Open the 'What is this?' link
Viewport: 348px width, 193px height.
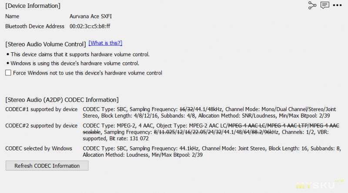[x=105, y=43]
